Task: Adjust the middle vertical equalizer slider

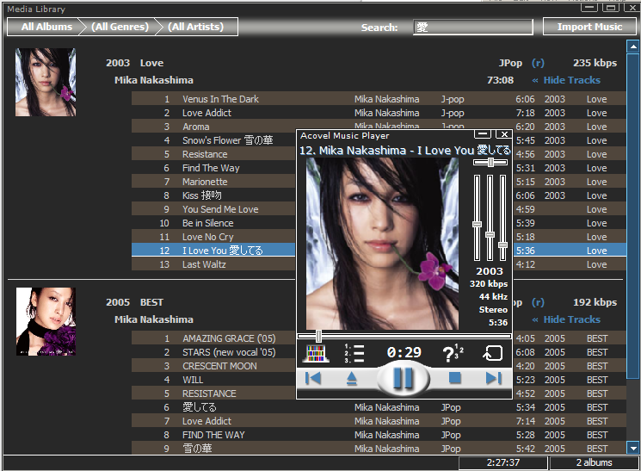Action: tap(490, 218)
